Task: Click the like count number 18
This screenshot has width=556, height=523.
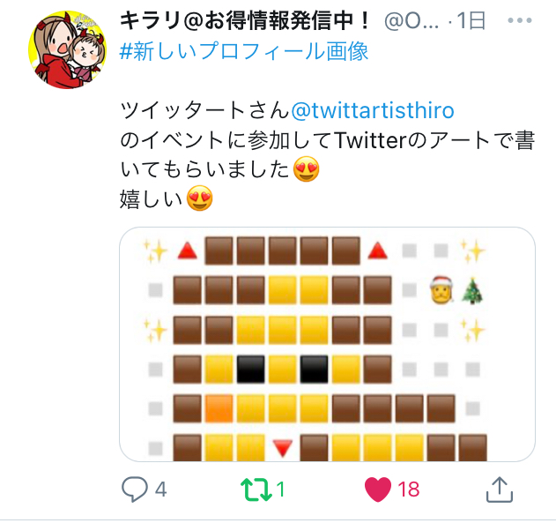Action: (409, 489)
